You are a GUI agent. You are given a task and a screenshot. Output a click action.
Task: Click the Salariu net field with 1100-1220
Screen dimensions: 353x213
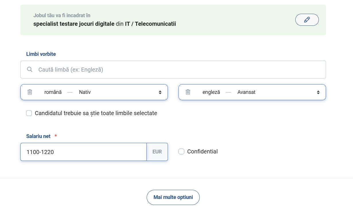pyautogui.click(x=84, y=152)
